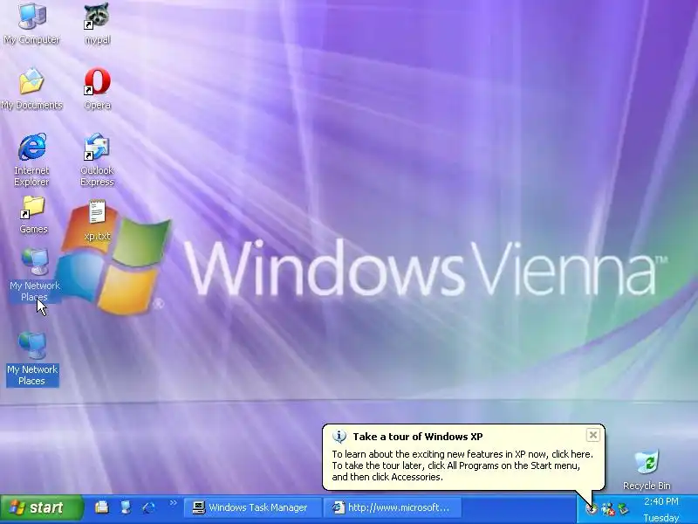
Task: Open the Internet Explorer desktop icon
Action: 31,160
